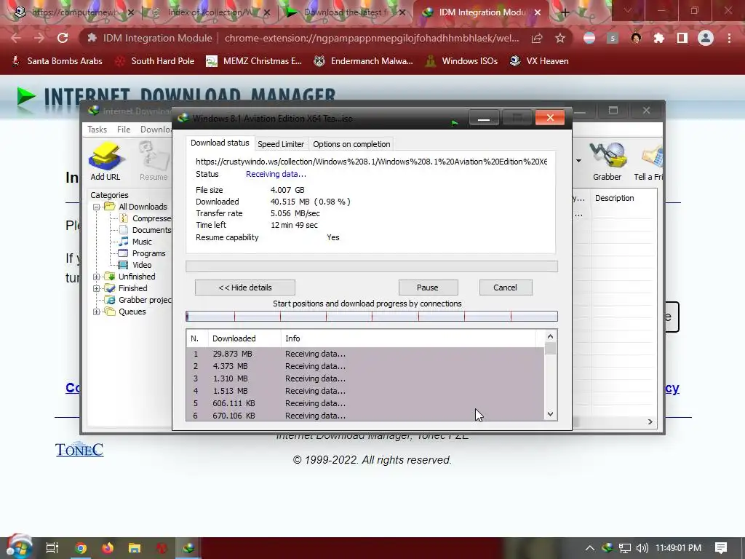The width and height of the screenshot is (745, 559).
Task: Open the IDM toolbar dropdown arrow beside Grabber
Action: 578,161
